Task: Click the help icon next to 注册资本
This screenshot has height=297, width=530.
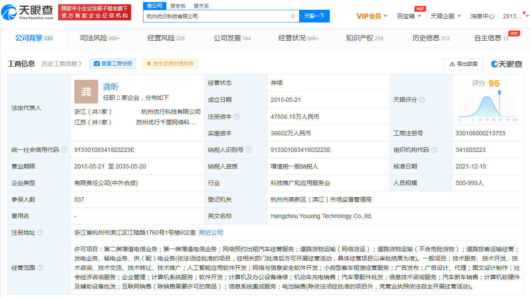Action: 237,117
